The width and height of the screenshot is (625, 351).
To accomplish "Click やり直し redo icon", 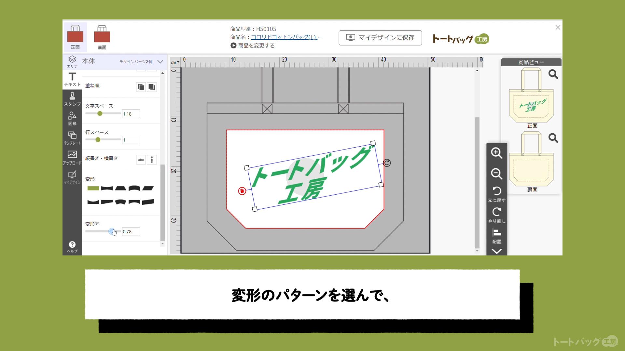I will (497, 215).
